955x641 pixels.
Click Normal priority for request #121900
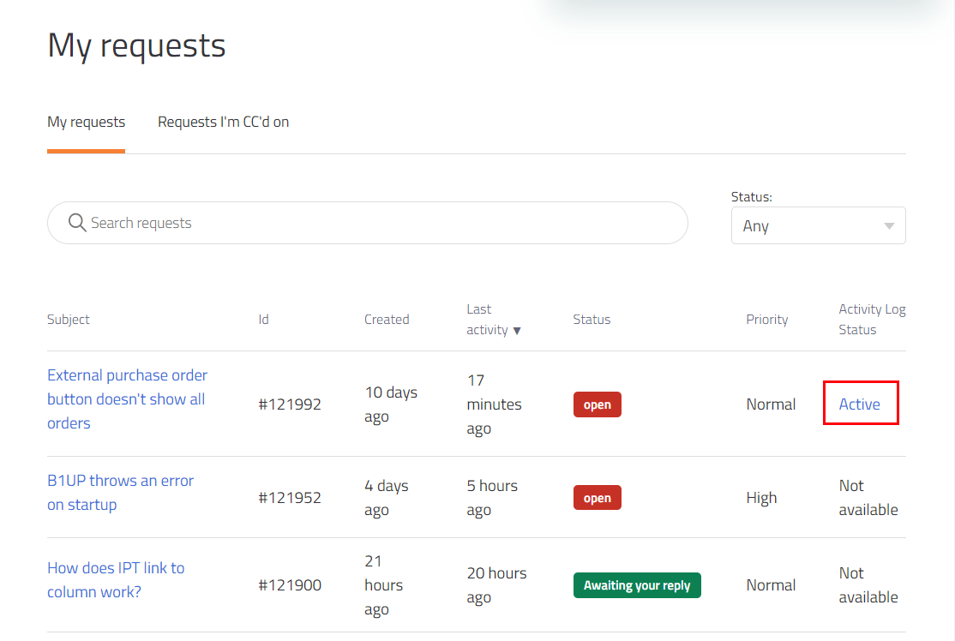771,585
